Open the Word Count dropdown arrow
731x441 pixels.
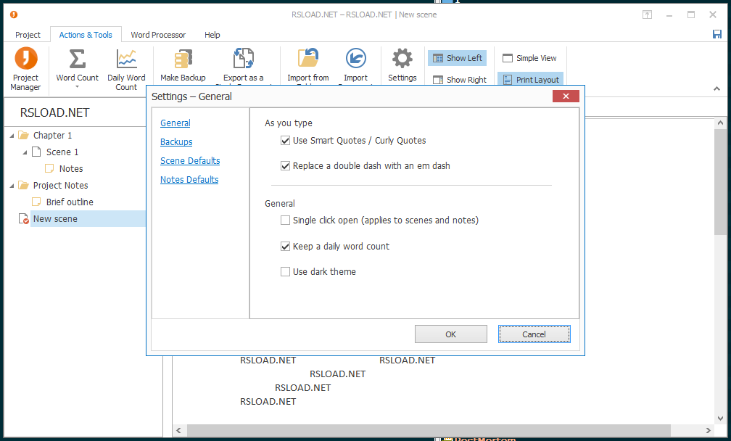[77, 87]
